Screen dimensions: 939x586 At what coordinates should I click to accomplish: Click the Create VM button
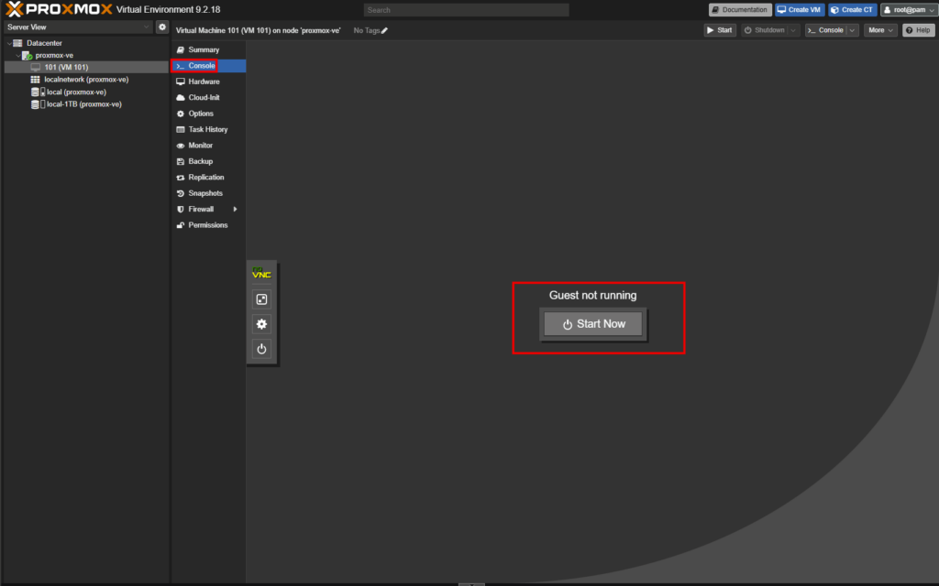click(800, 9)
